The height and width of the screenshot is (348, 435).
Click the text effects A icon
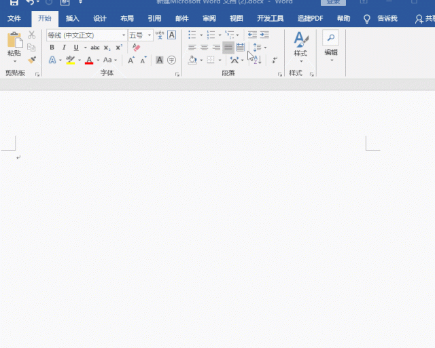[x=52, y=60]
